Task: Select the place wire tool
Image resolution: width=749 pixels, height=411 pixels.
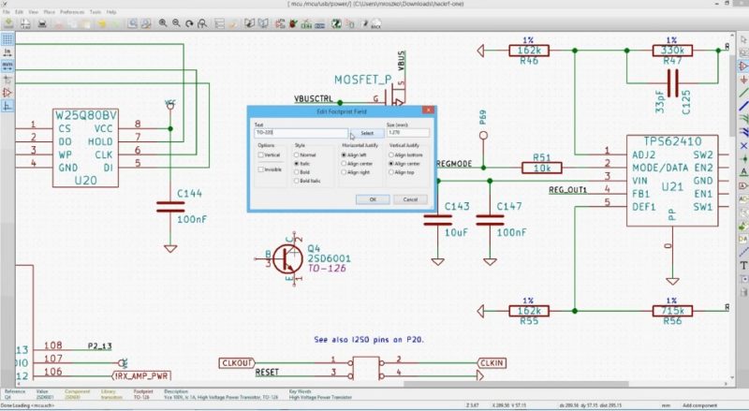Action: click(743, 93)
